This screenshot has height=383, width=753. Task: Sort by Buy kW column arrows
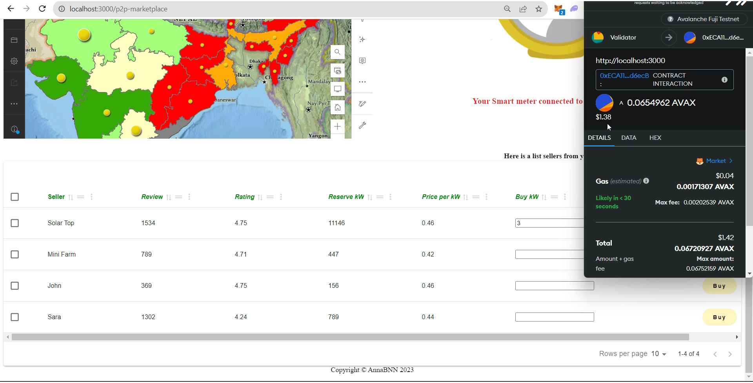(x=544, y=197)
